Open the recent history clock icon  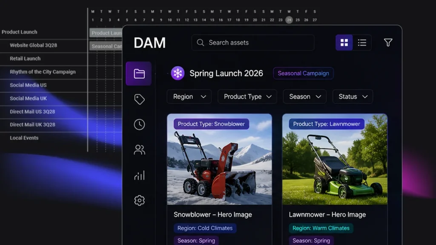coord(139,125)
